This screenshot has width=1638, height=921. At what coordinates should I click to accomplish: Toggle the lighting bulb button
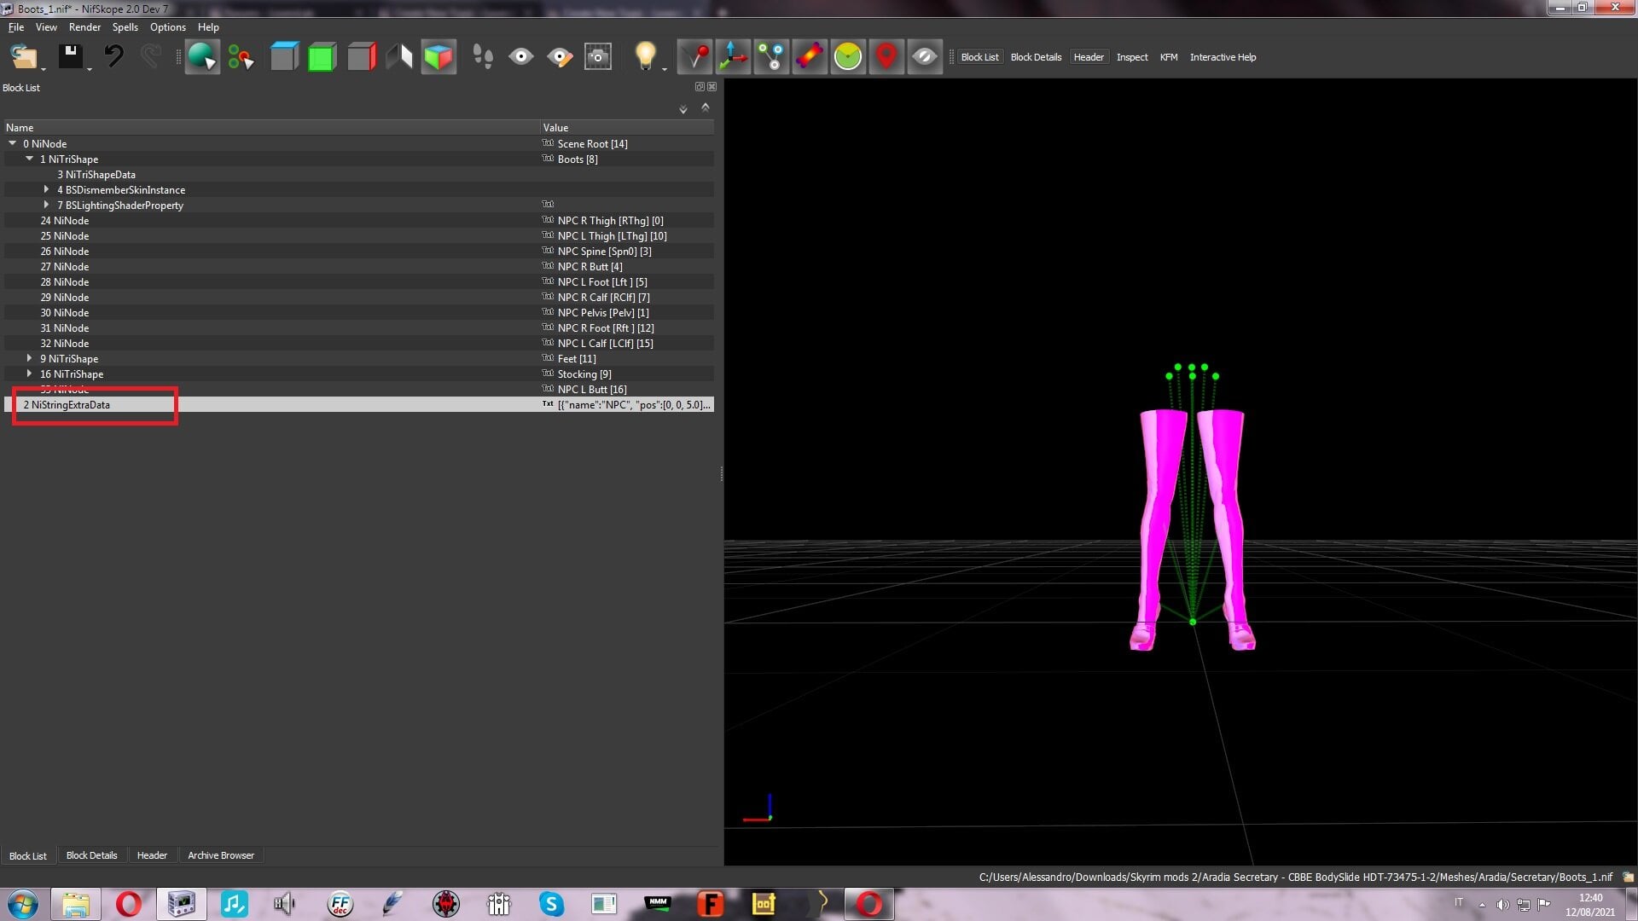(646, 57)
